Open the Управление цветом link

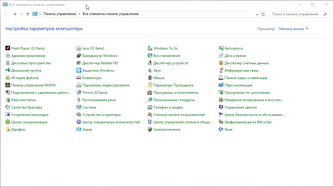click(x=241, y=107)
